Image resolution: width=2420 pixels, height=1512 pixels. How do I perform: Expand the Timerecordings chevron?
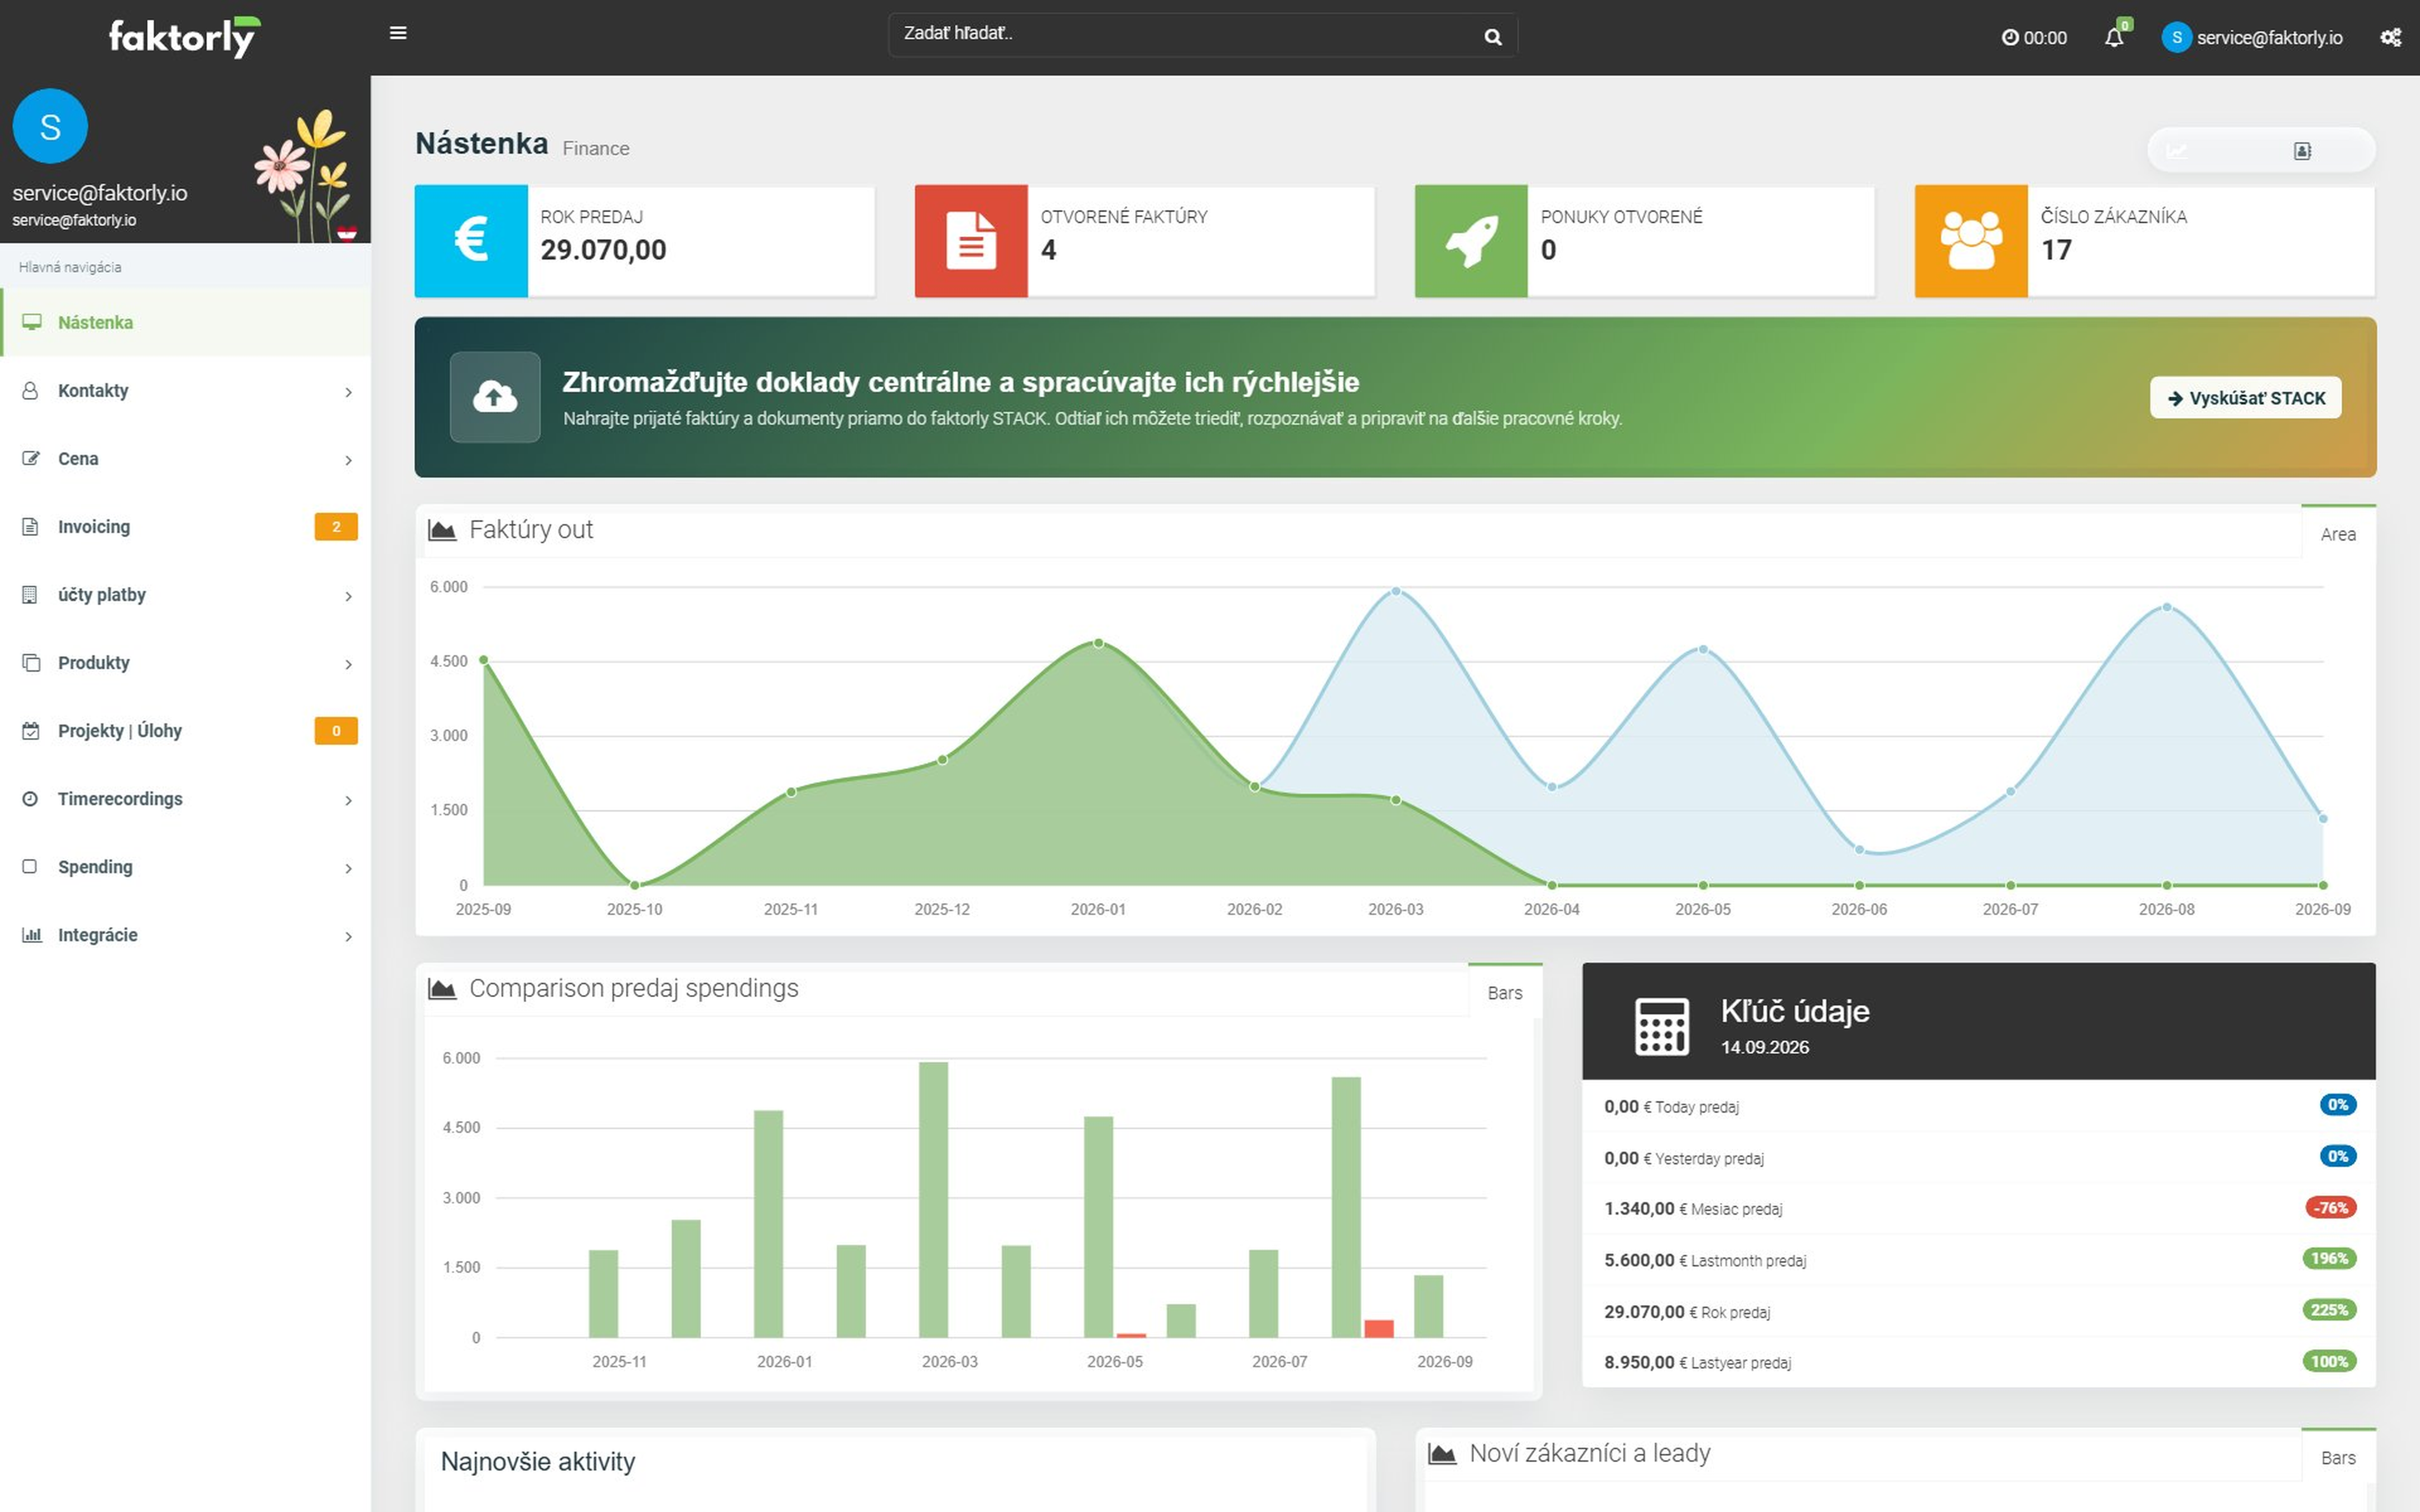[x=348, y=800]
